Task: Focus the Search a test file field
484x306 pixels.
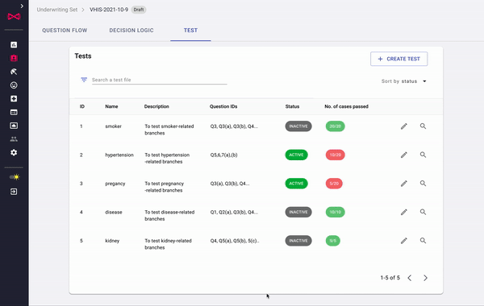Action: click(159, 80)
